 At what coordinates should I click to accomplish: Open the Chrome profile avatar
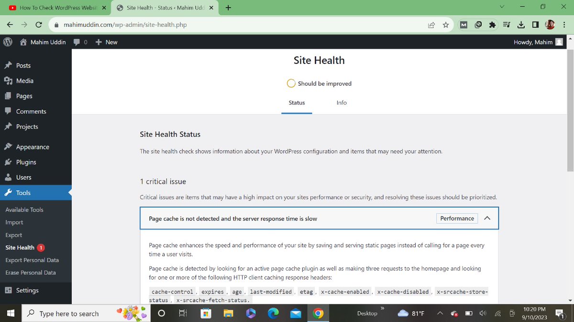point(550,25)
